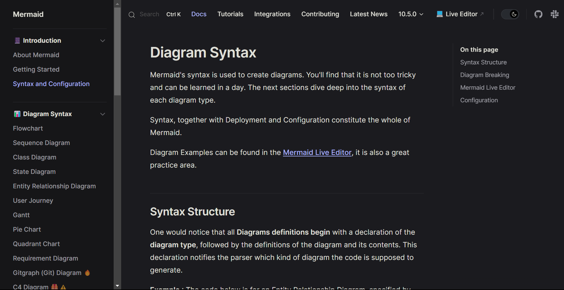Open About Mermaid in the sidebar

pos(36,55)
